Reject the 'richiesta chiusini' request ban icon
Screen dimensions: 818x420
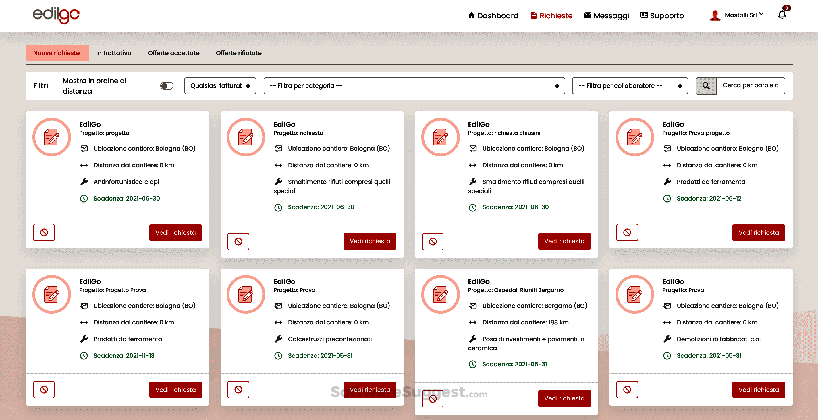(433, 241)
